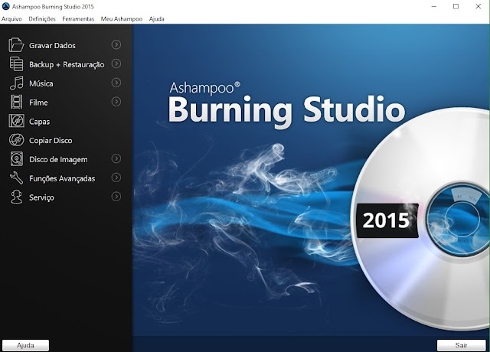The width and height of the screenshot is (490, 352).
Task: Expand the Filme submenu arrow
Action: click(116, 102)
